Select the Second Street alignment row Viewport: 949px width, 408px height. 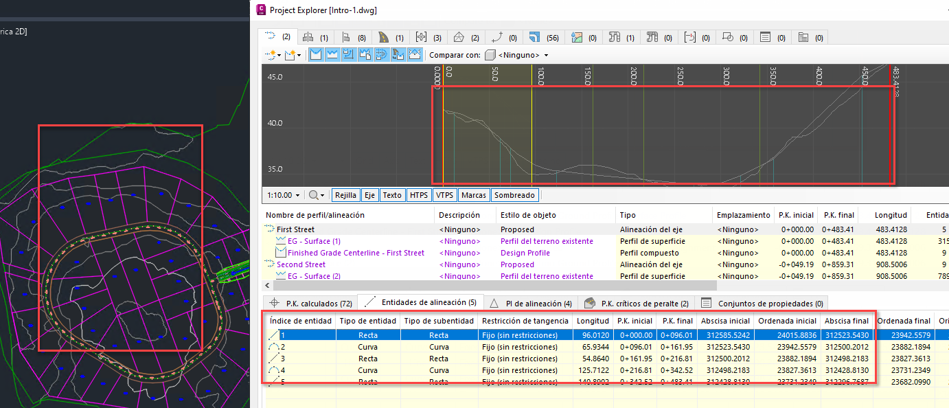tap(301, 264)
